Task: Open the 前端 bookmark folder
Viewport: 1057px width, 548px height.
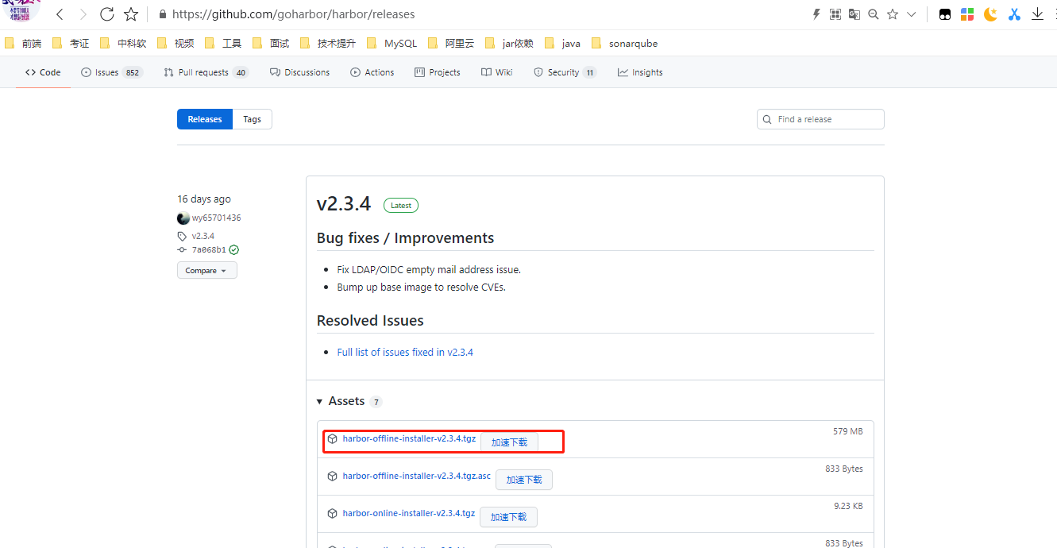Action: click(x=23, y=44)
